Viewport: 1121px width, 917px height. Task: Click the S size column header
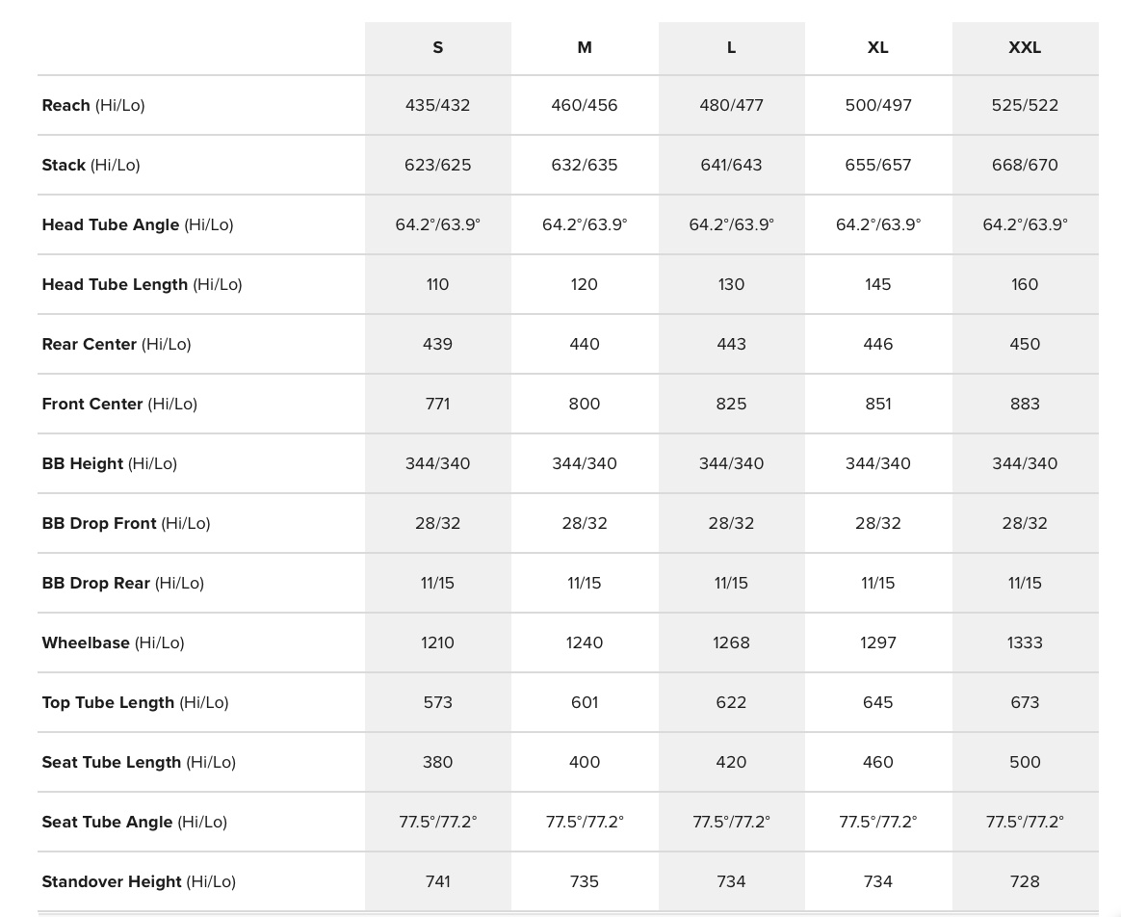438,47
